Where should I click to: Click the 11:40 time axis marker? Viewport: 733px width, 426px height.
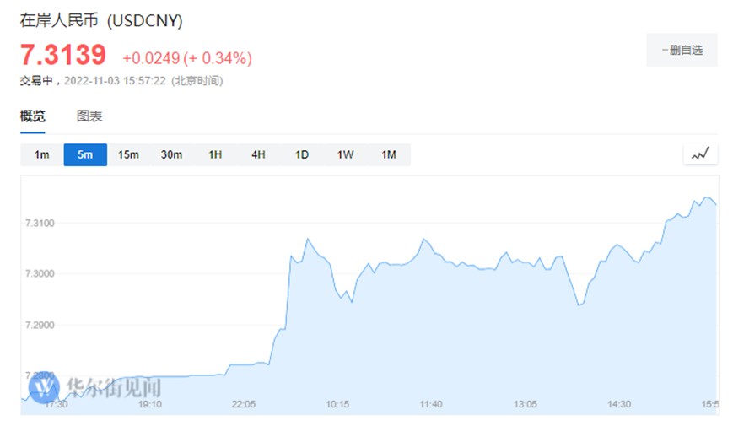431,405
